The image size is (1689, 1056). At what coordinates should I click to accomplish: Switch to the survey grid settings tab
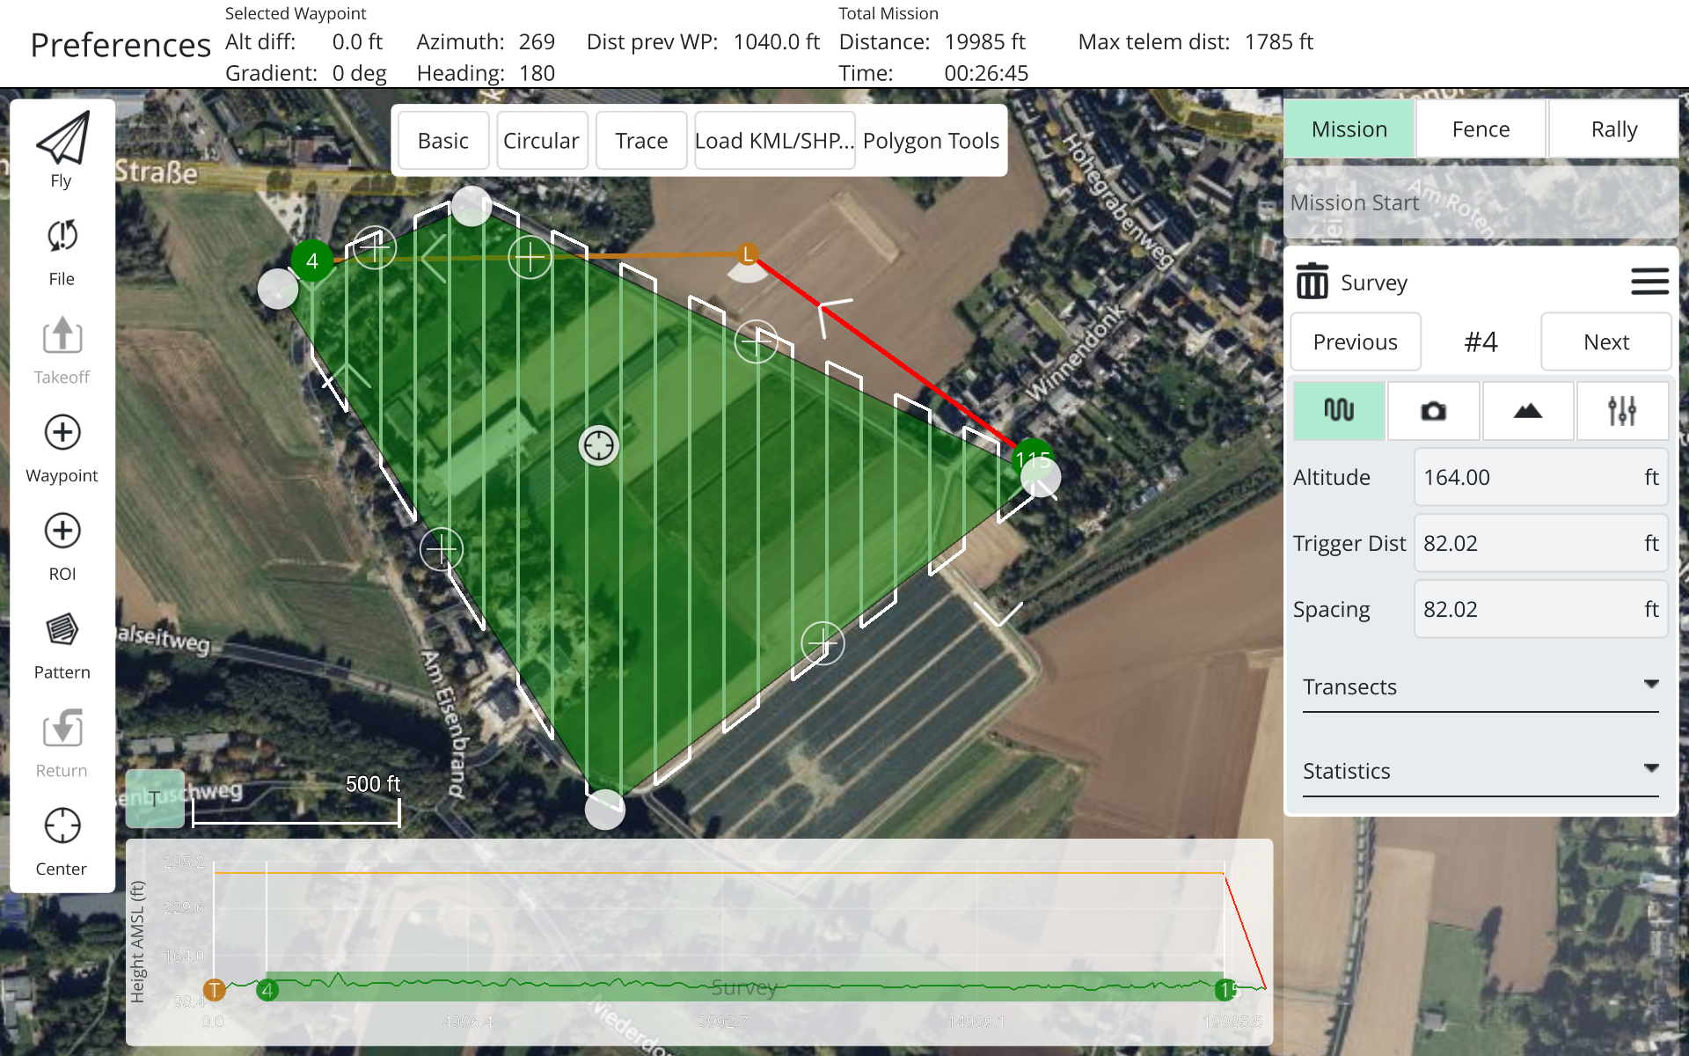click(1339, 410)
